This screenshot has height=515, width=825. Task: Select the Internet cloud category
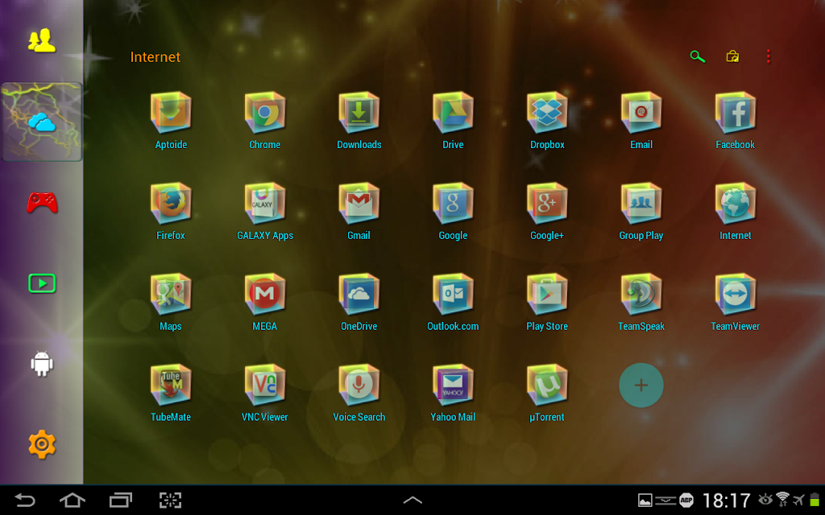click(42, 122)
